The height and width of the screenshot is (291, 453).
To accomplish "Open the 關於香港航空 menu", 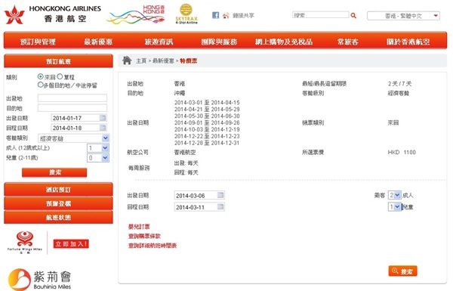I will 408,42.
